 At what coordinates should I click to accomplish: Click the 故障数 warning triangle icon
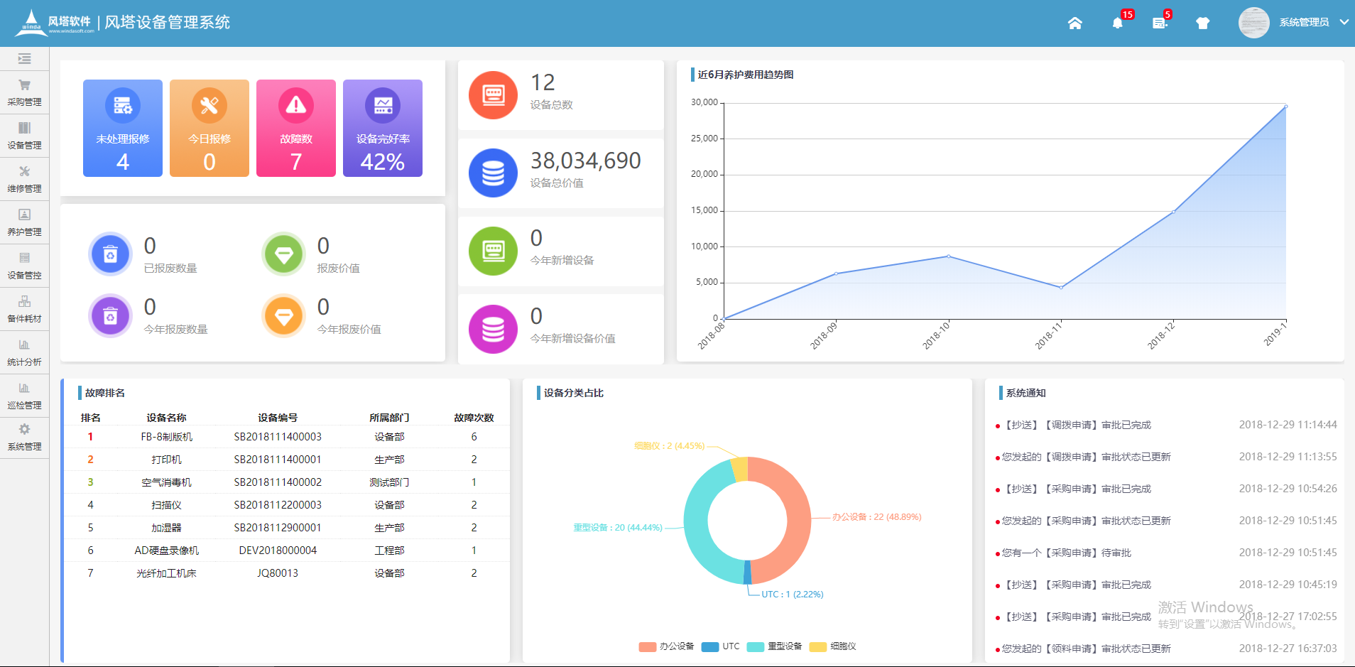point(295,106)
